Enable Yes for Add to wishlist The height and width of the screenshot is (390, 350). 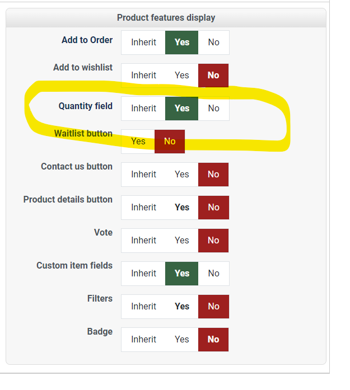[181, 76]
